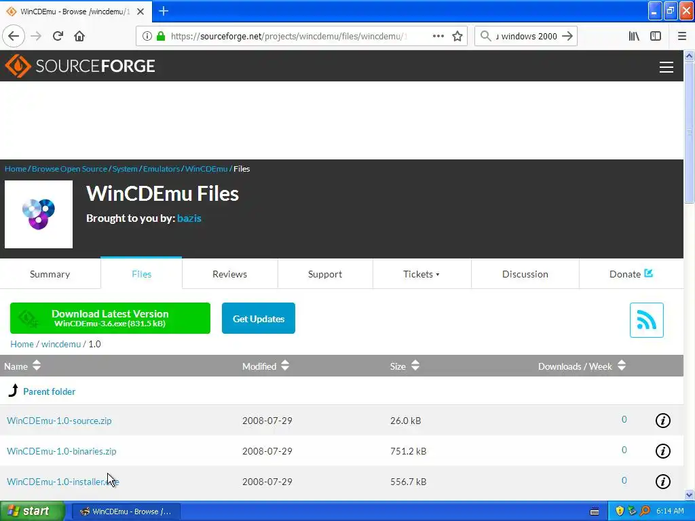Click the WinCDEmu project disc icon
The height and width of the screenshot is (521, 695).
pos(39,214)
